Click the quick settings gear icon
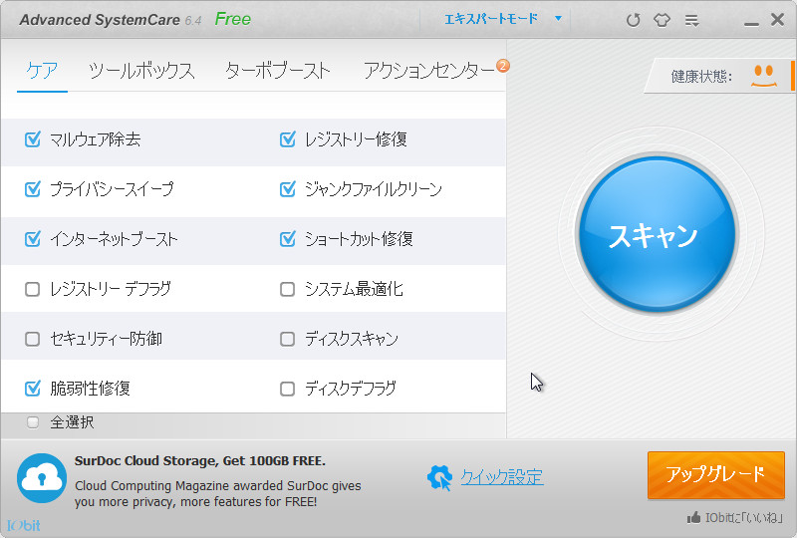 coord(439,478)
